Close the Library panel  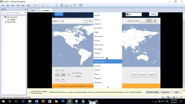[25, 9]
